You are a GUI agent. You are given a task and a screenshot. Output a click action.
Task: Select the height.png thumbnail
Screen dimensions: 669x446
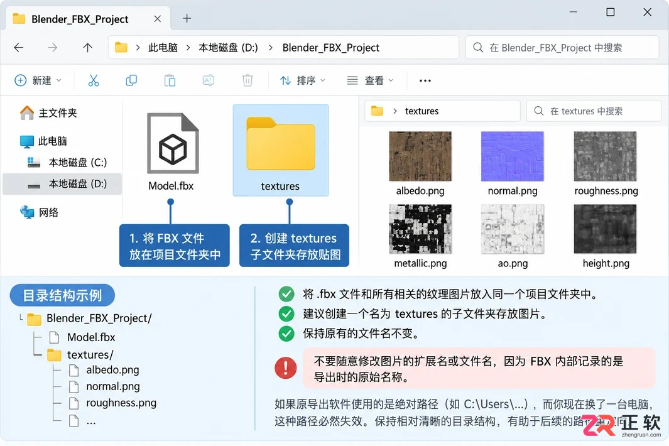(605, 229)
